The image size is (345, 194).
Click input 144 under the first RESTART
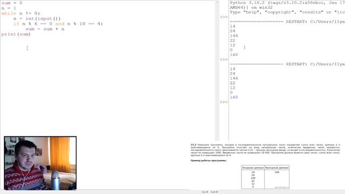[234, 36]
